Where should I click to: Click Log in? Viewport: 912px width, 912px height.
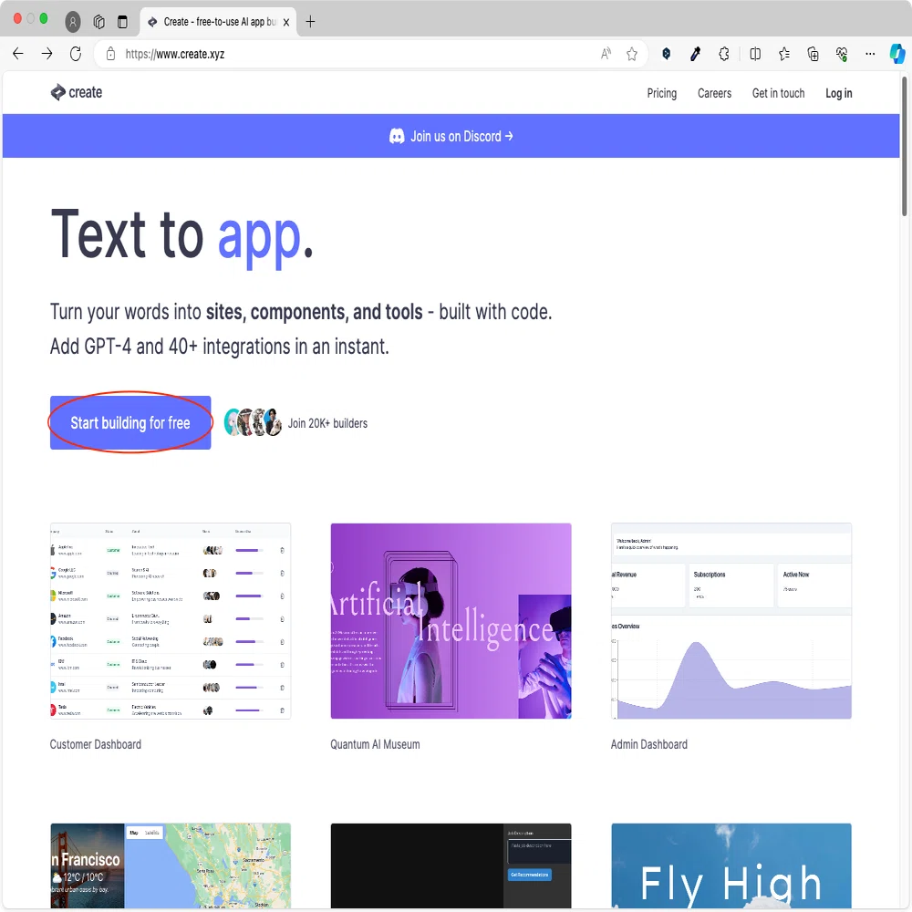pyautogui.click(x=839, y=93)
